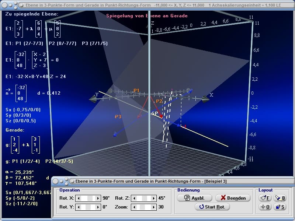Click 'P3 (7/1/5)' plane point text
This screenshot has height=221, width=295.
pyautogui.click(x=95, y=43)
